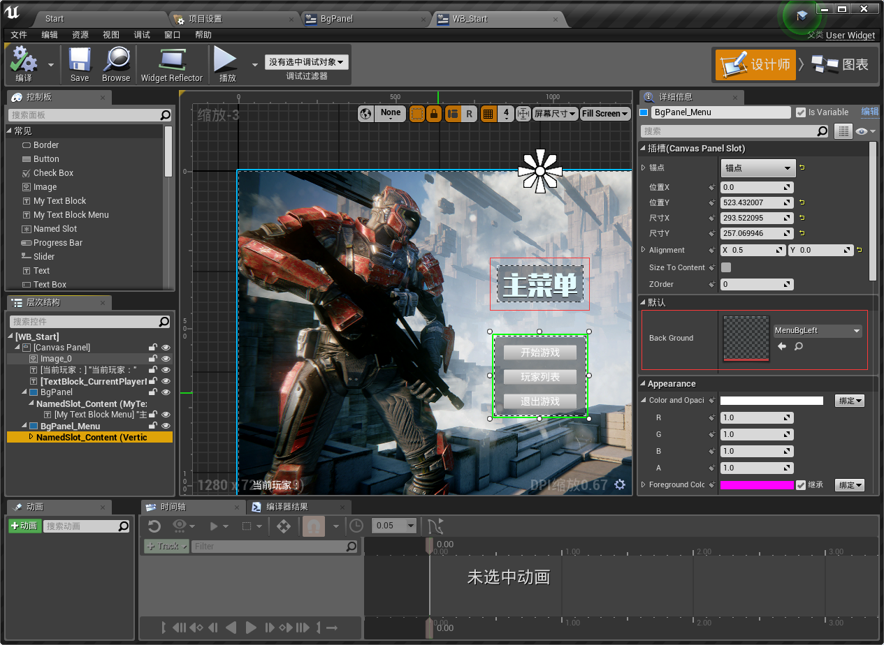Select the layout transform mode icon
Viewport: 884px width, 645px height.
(x=453, y=113)
